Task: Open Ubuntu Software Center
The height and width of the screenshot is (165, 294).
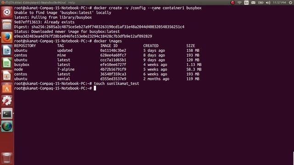Action: coord(7,88)
